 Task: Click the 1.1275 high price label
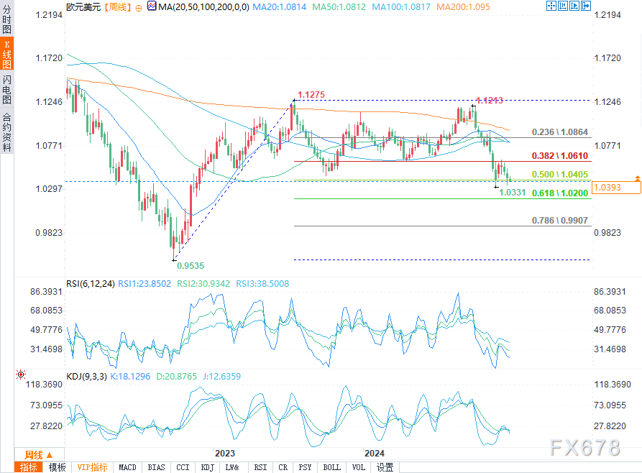click(311, 95)
